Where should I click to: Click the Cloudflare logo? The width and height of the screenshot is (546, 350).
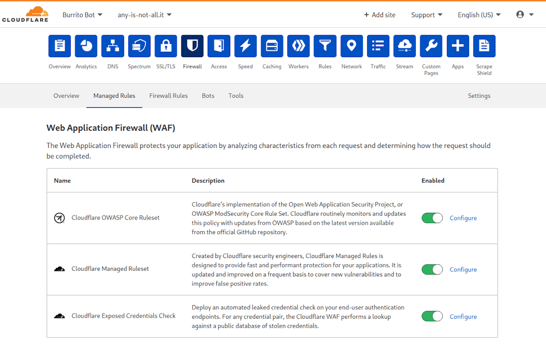point(25,15)
